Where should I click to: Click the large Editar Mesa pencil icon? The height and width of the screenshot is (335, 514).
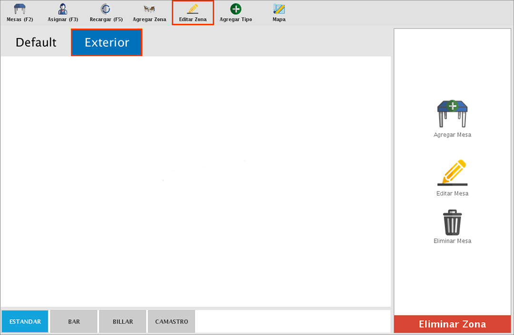point(452,173)
